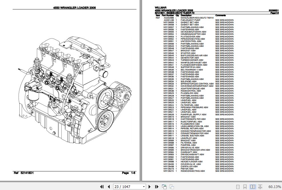Select single page layout mode
The image size is (282, 190).
(x=238, y=186)
